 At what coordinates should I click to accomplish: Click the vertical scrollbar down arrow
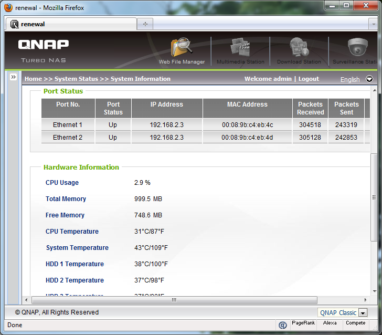374,291
